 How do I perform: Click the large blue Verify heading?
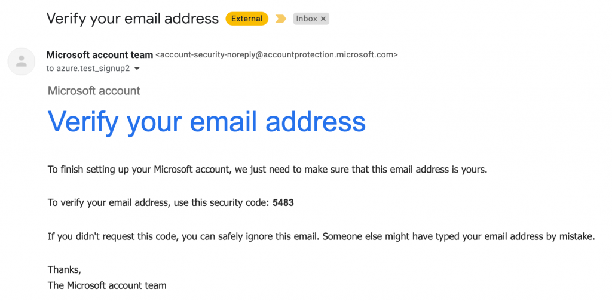tap(206, 121)
